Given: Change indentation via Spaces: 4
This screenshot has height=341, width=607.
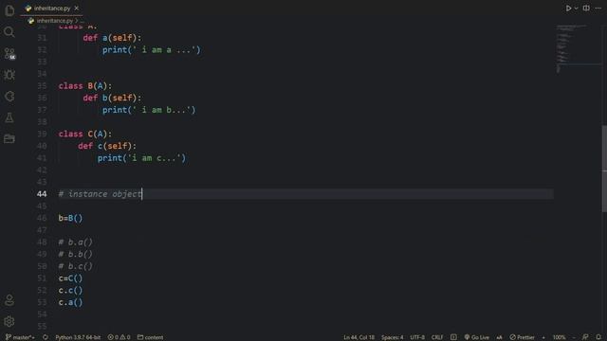Looking at the screenshot, I should click(x=392, y=337).
